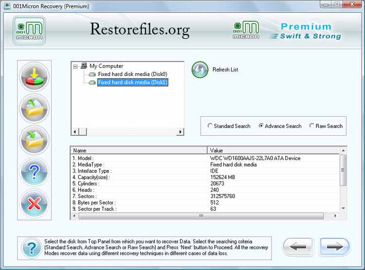The width and height of the screenshot is (365, 270).
Task: Click the '20673' value
Action: [x=217, y=183]
